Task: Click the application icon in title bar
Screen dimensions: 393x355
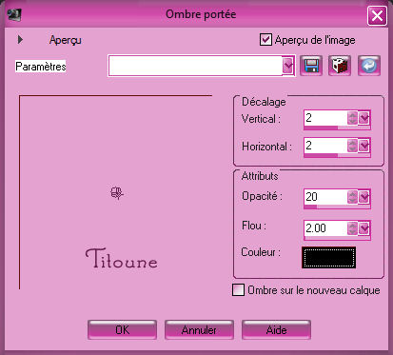Action: [14, 14]
